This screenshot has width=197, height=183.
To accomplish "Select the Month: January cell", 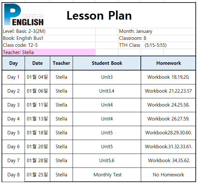I will [157, 31].
